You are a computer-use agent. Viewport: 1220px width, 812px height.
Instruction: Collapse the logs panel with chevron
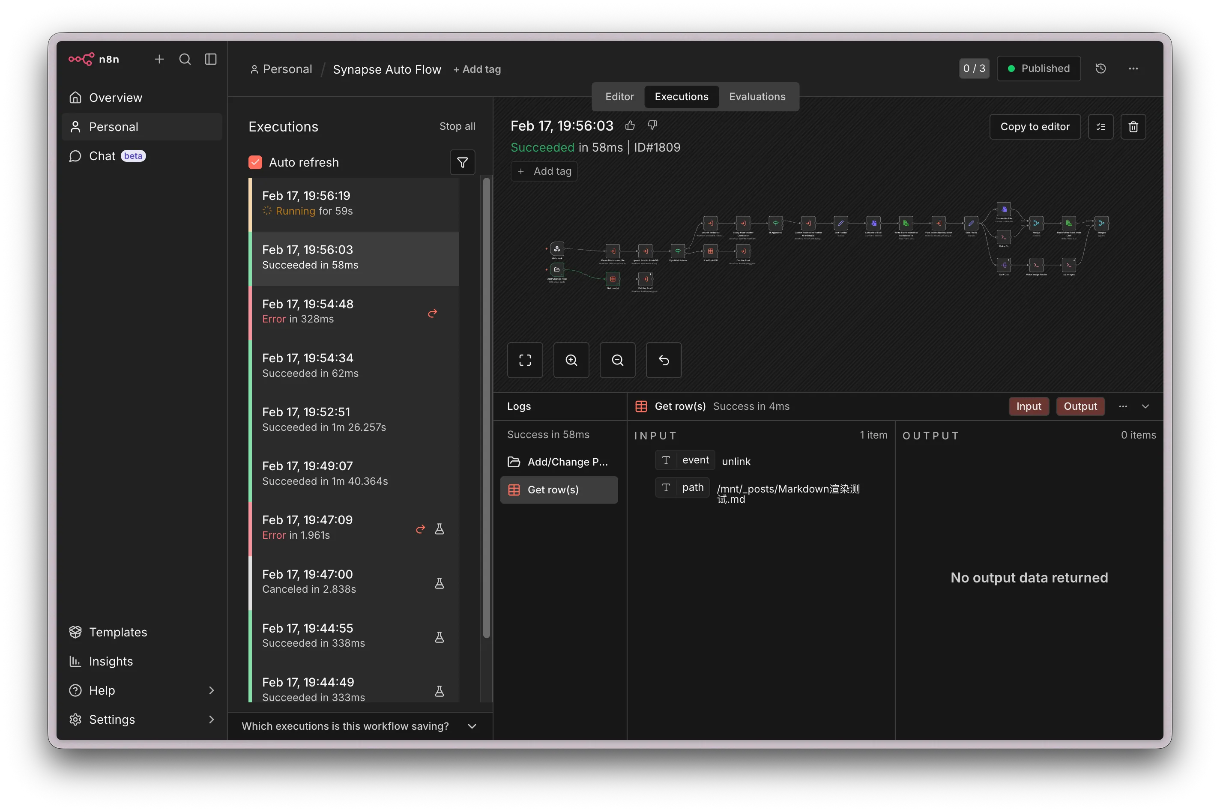tap(1145, 406)
